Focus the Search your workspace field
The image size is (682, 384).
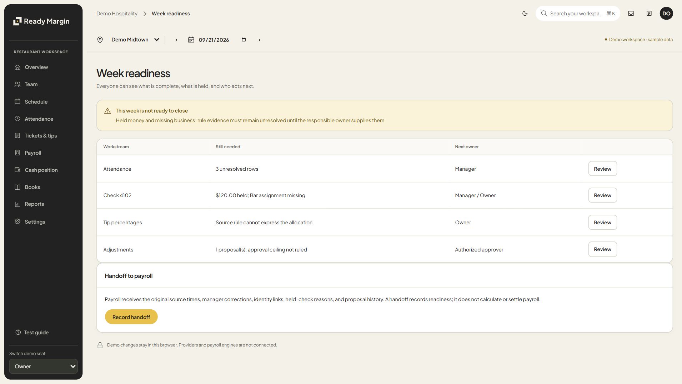pos(577,13)
